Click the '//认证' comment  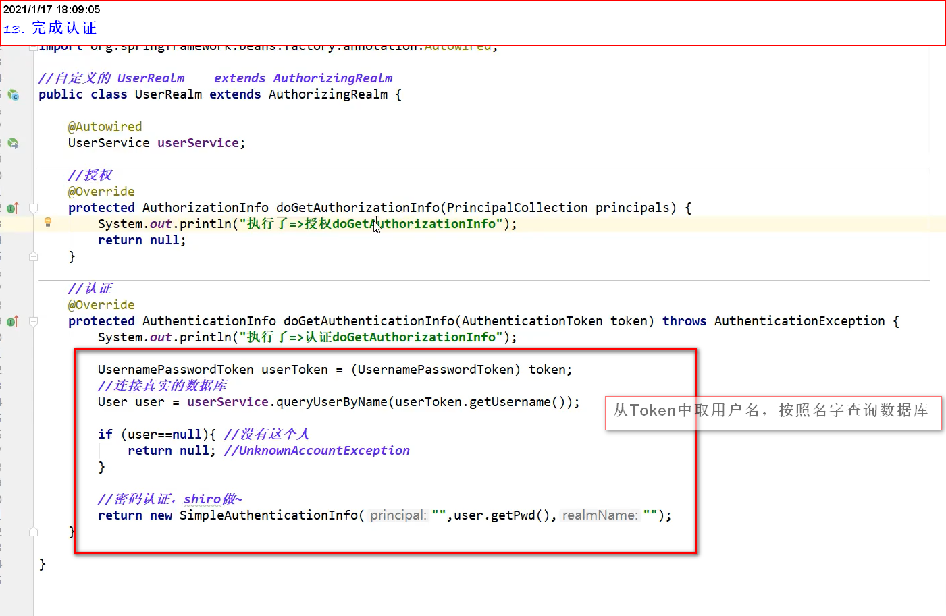point(90,289)
